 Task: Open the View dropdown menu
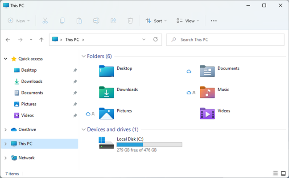coord(188,20)
